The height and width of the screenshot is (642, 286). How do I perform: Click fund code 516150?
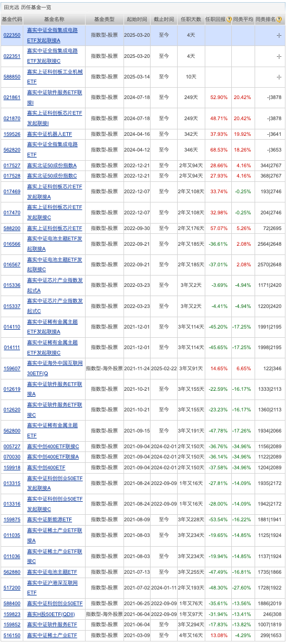(x=12, y=634)
